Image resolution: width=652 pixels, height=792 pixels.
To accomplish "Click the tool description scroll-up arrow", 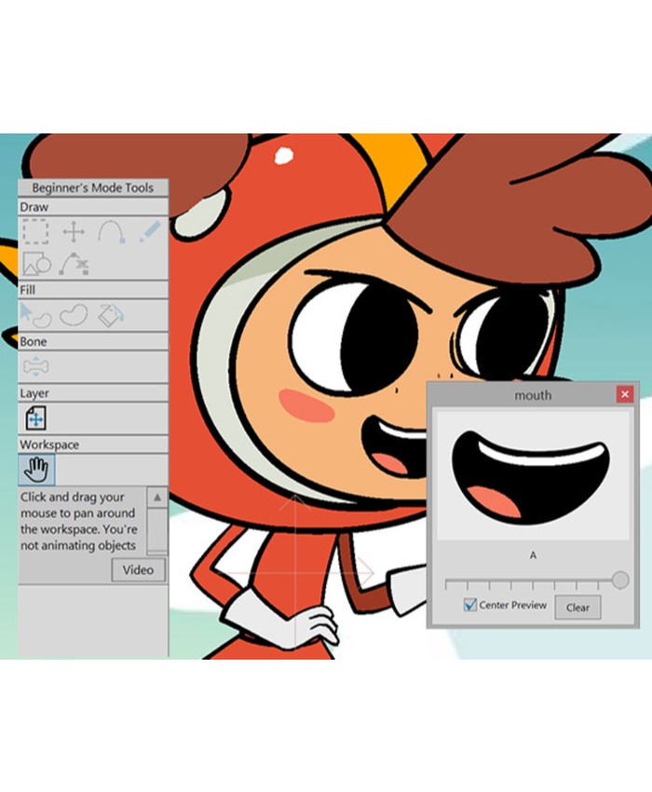I will point(157,498).
